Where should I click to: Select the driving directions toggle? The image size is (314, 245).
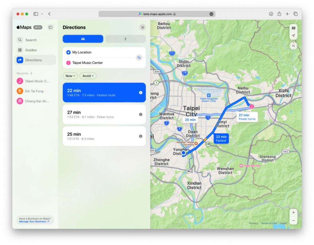(x=83, y=39)
